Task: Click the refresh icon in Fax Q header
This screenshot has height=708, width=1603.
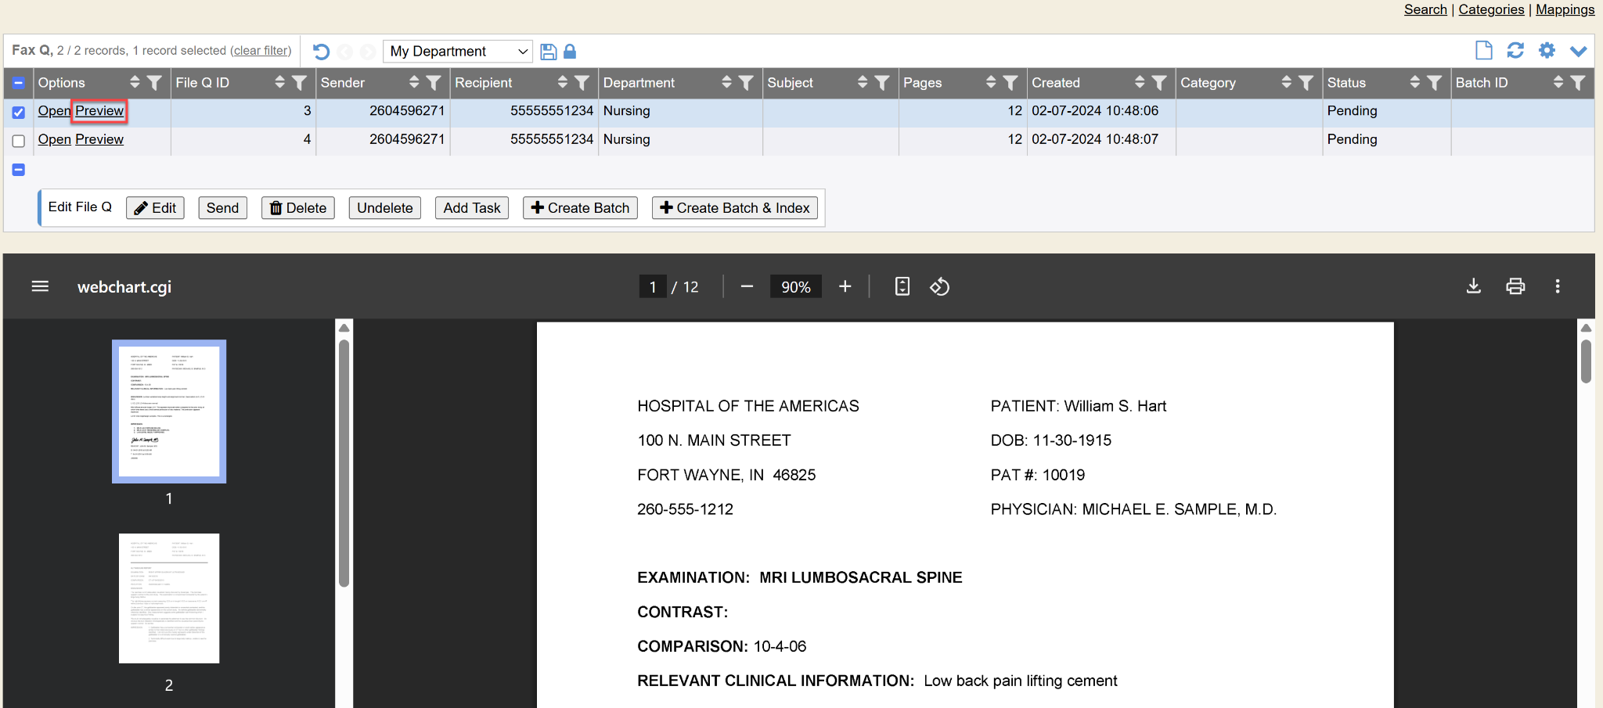Action: [1515, 51]
